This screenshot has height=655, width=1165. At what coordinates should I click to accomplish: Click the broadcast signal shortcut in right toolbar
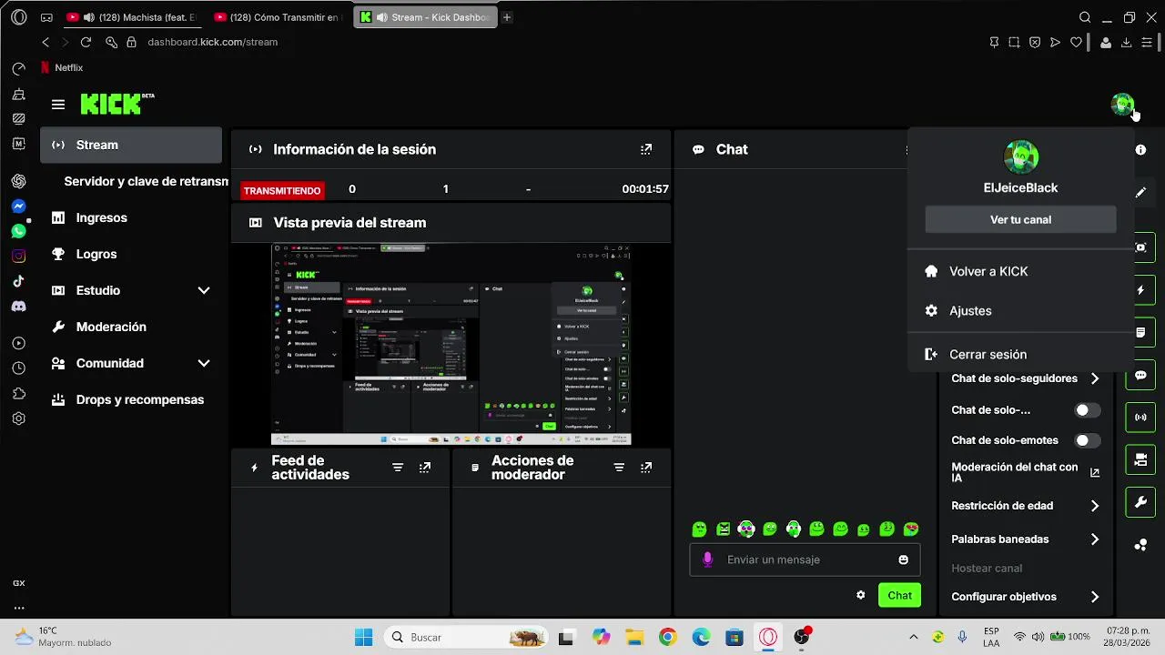pos(1140,418)
